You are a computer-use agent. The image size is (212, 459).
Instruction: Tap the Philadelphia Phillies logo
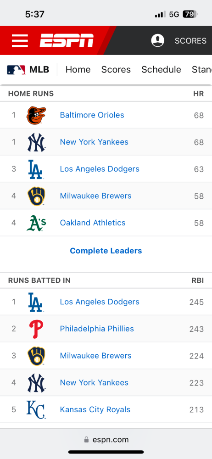pos(36,329)
